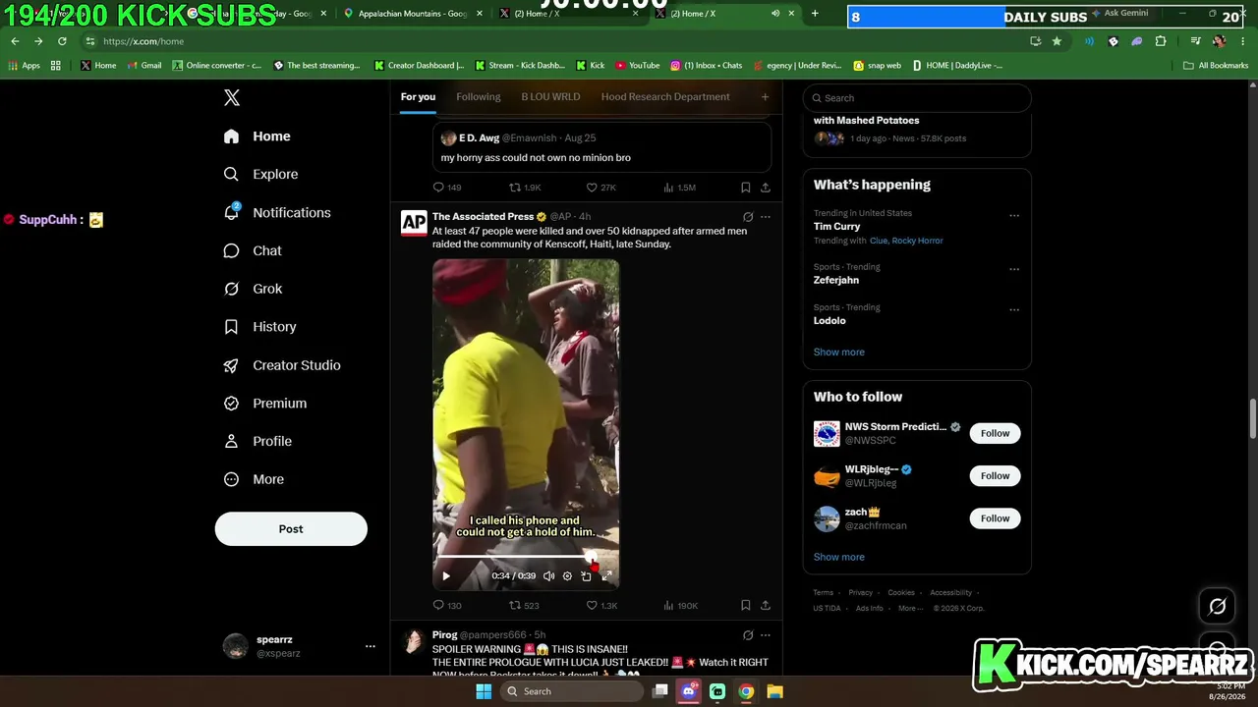Viewport: 1258px width, 707px height.
Task: Go to Profile in the sidebar
Action: (x=257, y=441)
